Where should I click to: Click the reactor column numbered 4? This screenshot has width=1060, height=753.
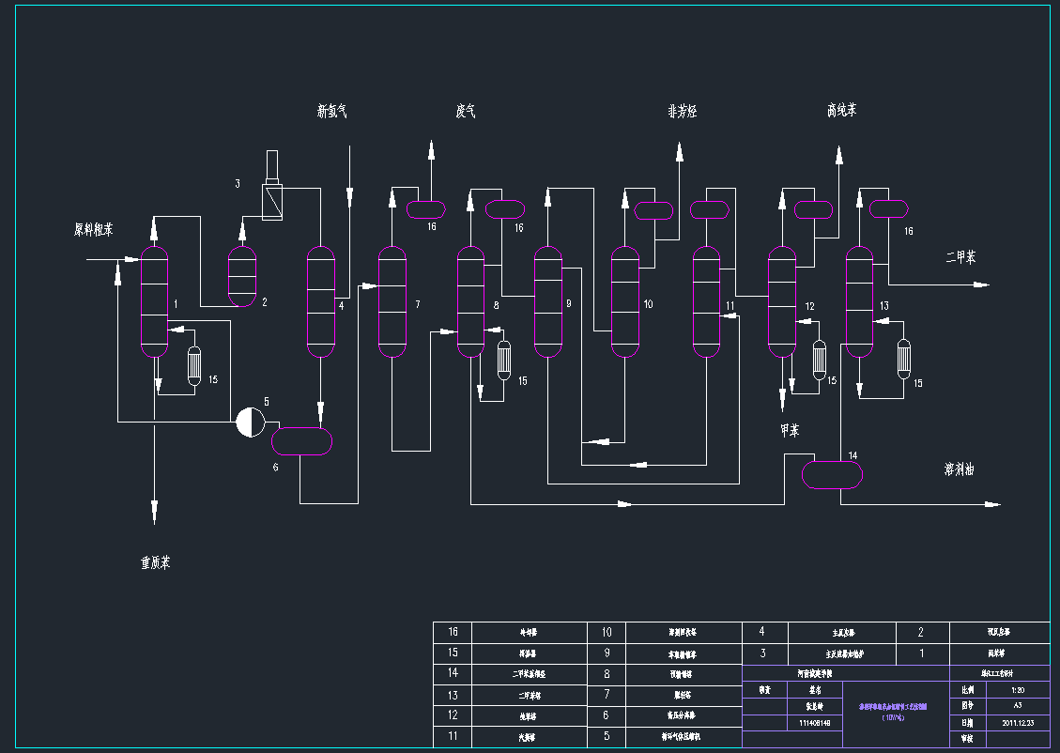click(321, 302)
